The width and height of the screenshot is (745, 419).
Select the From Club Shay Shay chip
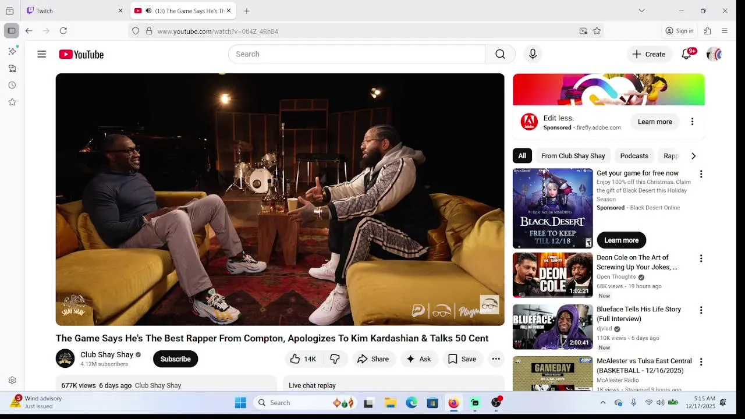(573, 156)
